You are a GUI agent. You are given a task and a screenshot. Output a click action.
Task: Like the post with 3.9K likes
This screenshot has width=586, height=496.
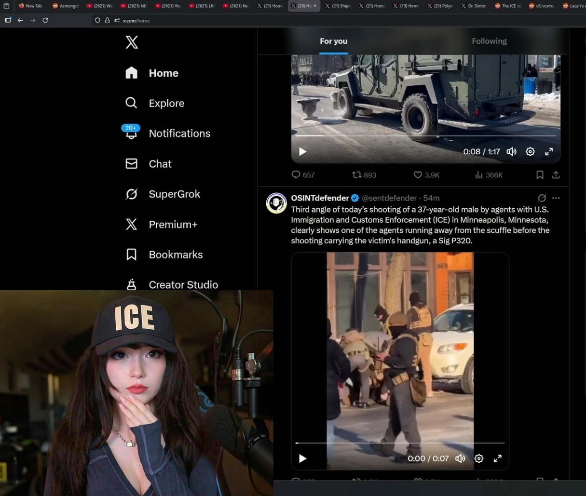pos(427,175)
